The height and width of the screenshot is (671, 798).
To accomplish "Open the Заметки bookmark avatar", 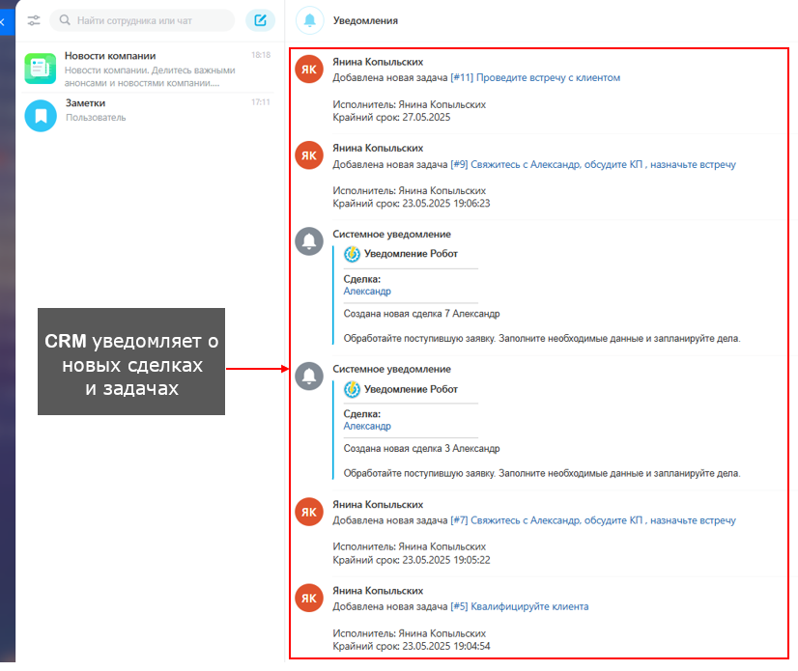I will pos(41,116).
